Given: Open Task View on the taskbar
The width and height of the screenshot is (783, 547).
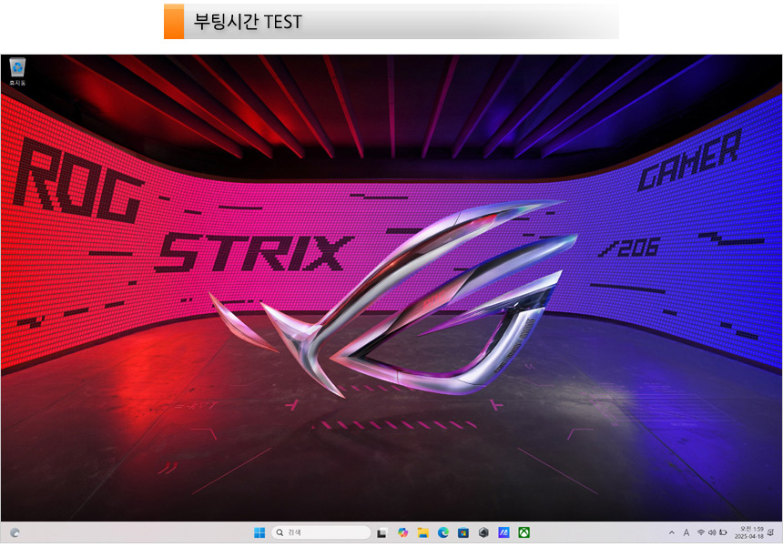Looking at the screenshot, I should click(x=382, y=532).
